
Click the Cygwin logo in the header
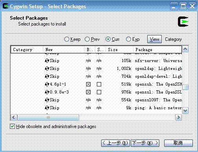(x=183, y=22)
